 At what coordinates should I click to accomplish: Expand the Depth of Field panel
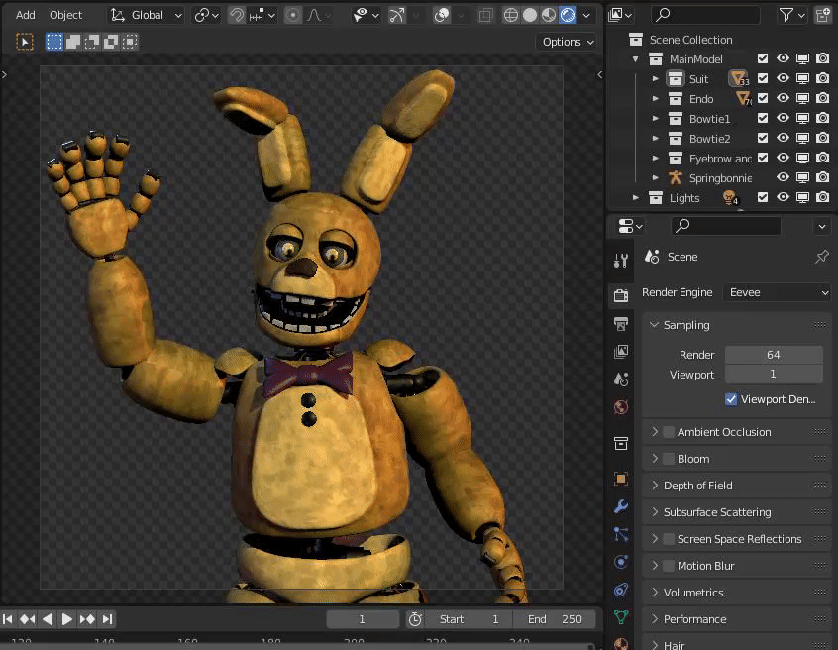[x=697, y=486]
